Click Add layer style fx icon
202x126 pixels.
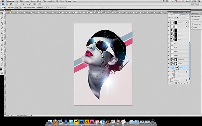point(173,83)
